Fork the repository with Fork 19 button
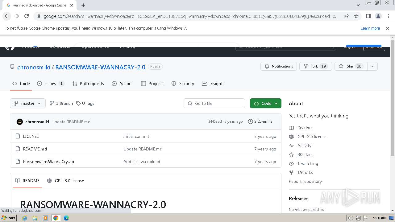Image resolution: width=395 pixels, height=222 pixels. tap(315, 66)
